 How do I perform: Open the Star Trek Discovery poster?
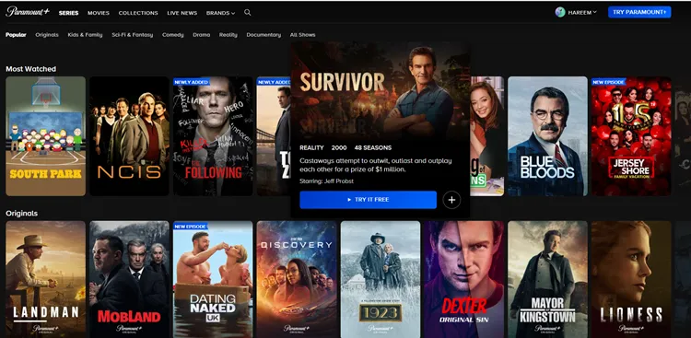297,279
